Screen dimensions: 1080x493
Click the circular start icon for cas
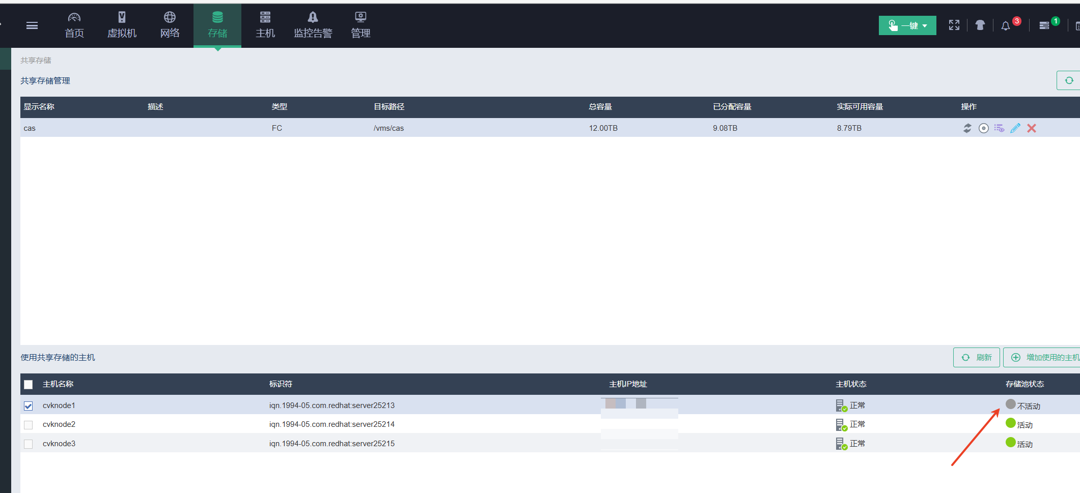pyautogui.click(x=983, y=128)
